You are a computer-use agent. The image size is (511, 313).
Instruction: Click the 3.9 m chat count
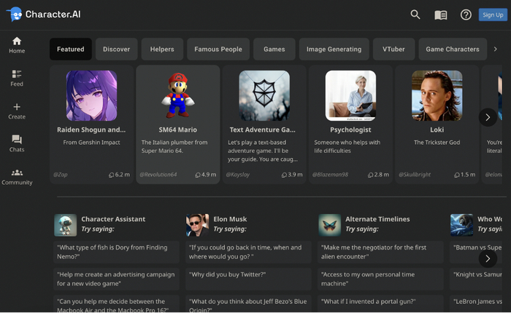tap(292, 175)
